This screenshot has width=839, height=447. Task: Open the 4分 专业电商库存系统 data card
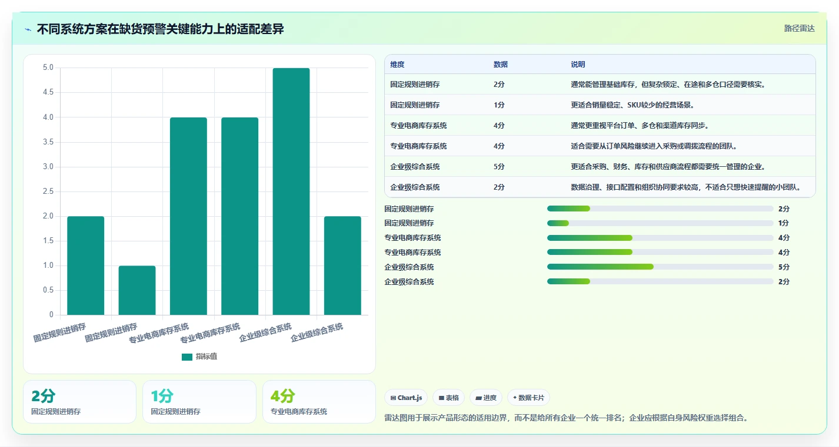click(319, 402)
